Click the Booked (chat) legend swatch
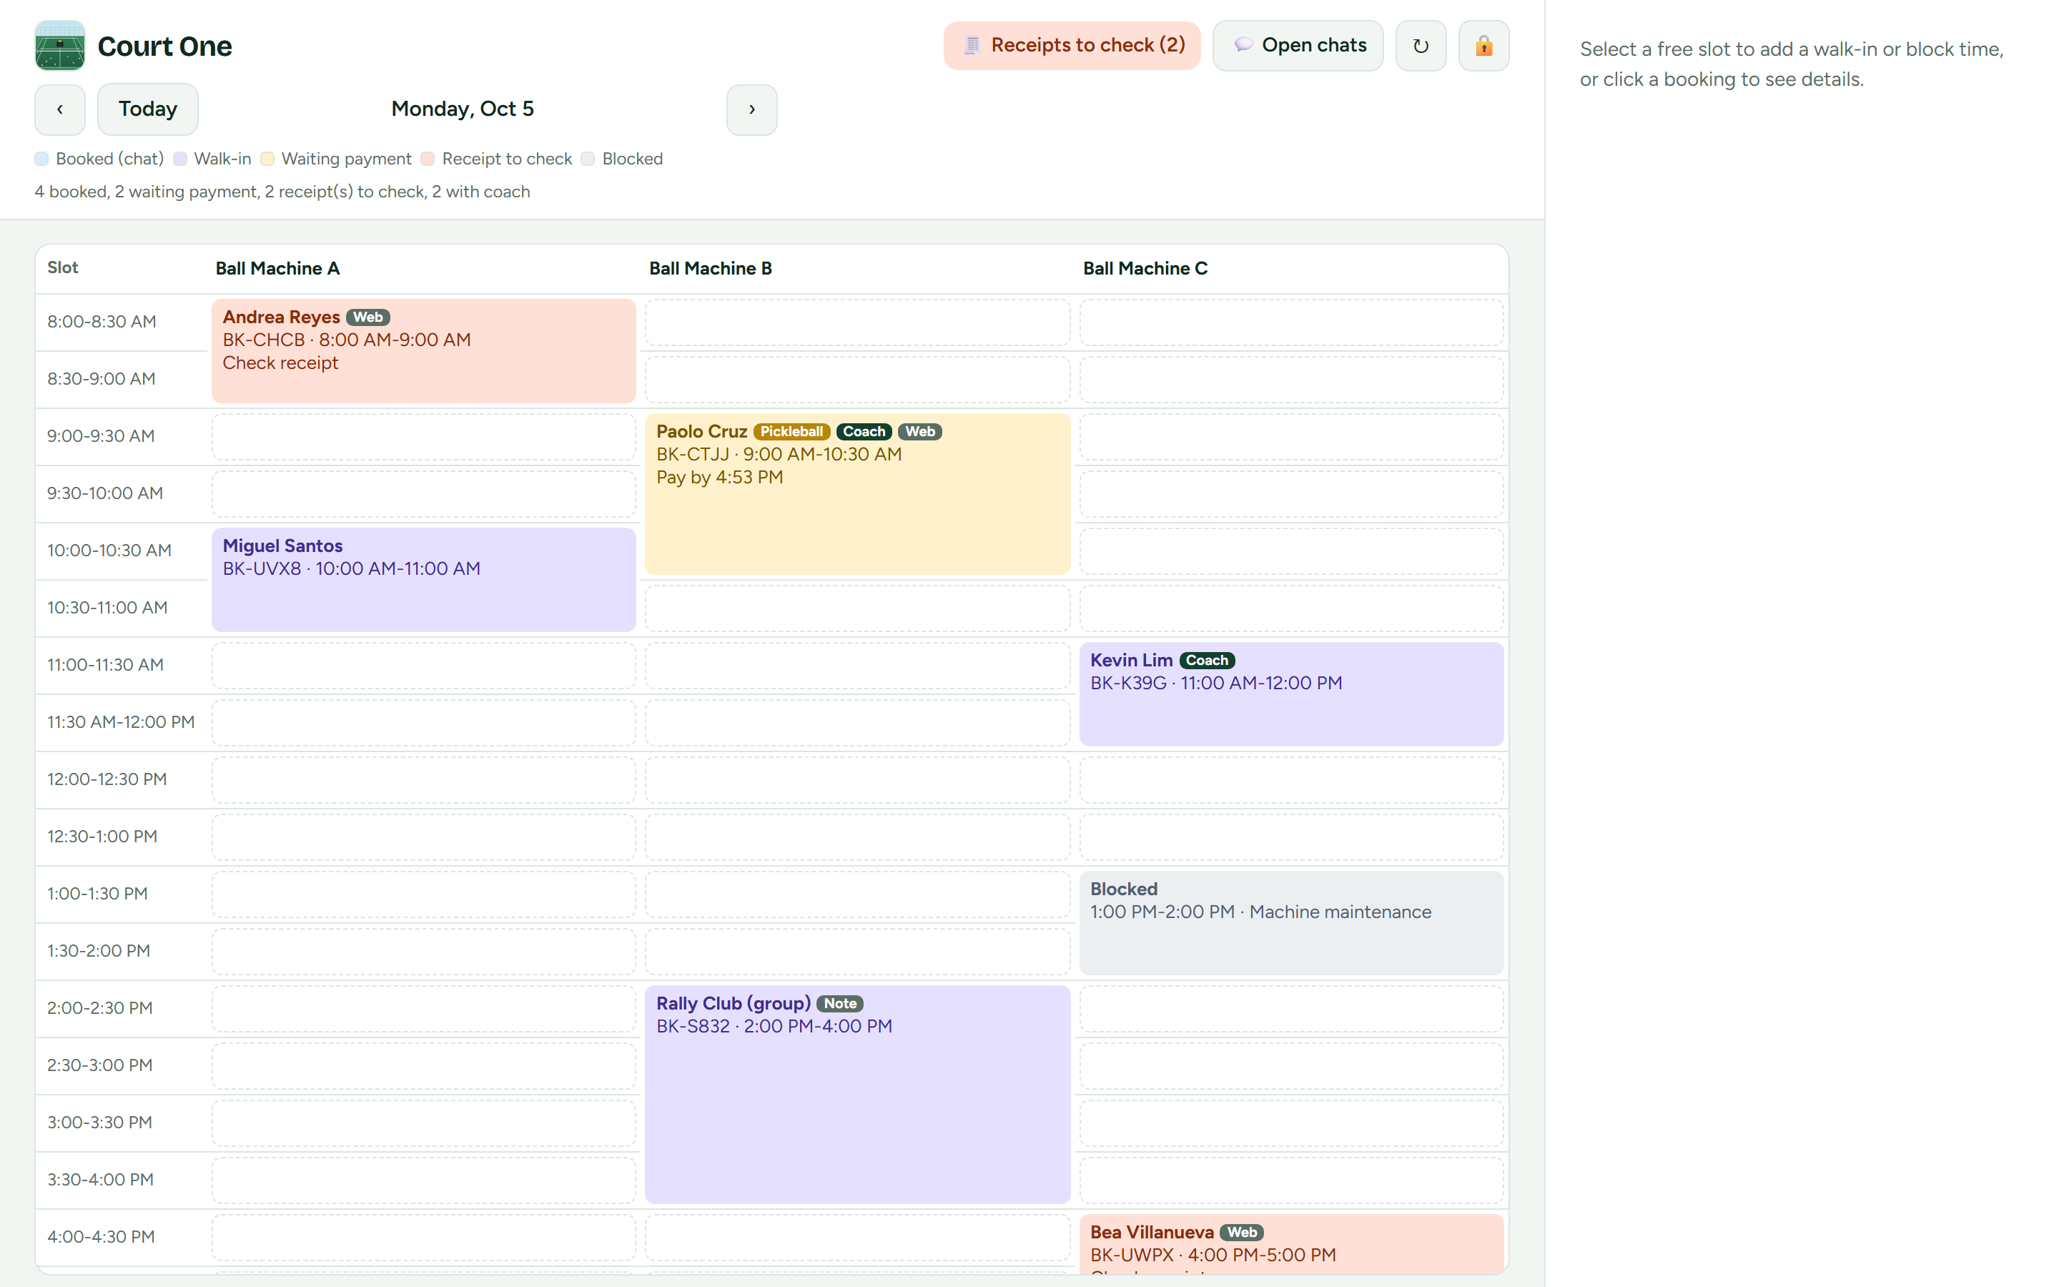Image resolution: width=2059 pixels, height=1287 pixels. pos(41,159)
